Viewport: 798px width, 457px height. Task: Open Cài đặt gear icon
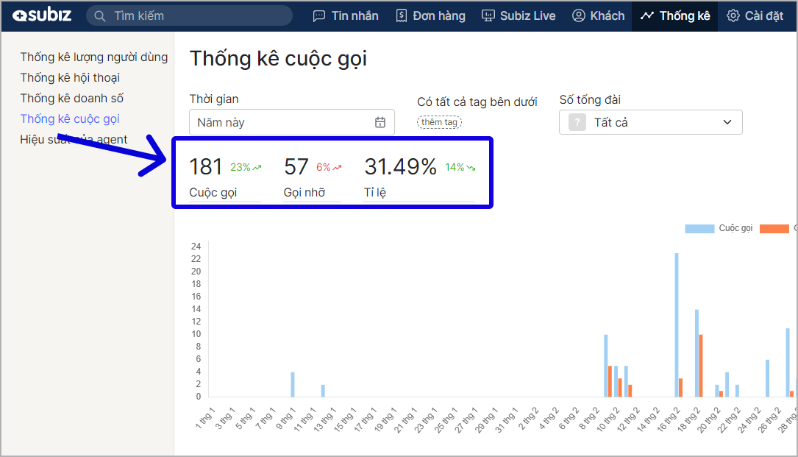[733, 15]
